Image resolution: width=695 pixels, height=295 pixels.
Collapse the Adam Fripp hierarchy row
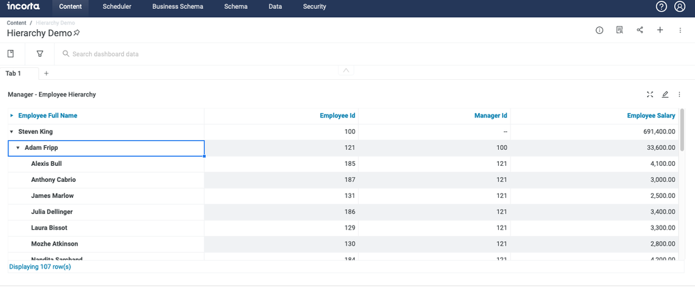18,148
